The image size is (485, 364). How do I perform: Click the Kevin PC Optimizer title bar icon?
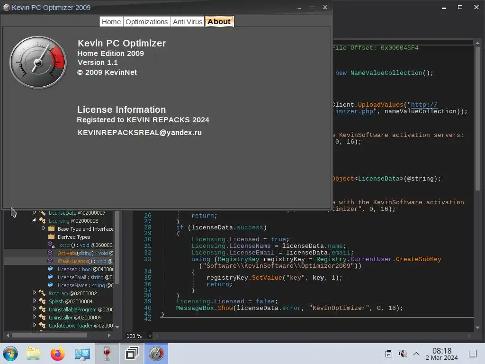click(x=6, y=8)
